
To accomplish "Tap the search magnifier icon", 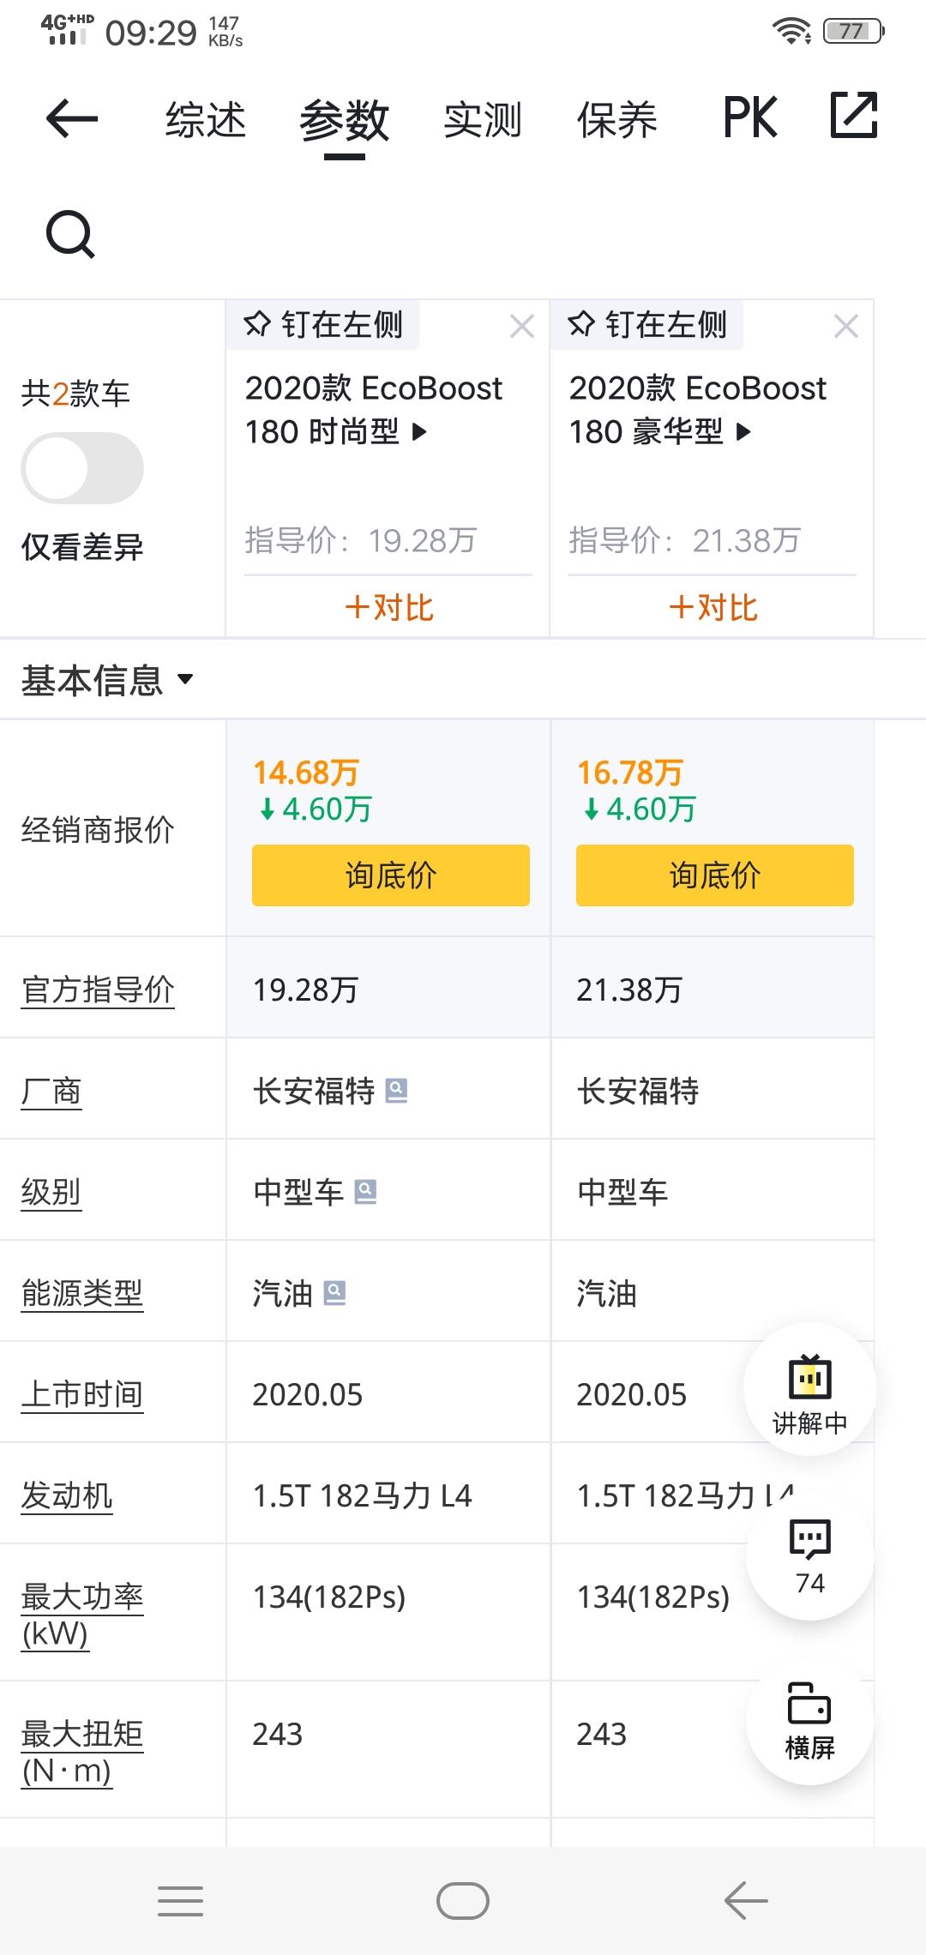I will pyautogui.click(x=70, y=233).
